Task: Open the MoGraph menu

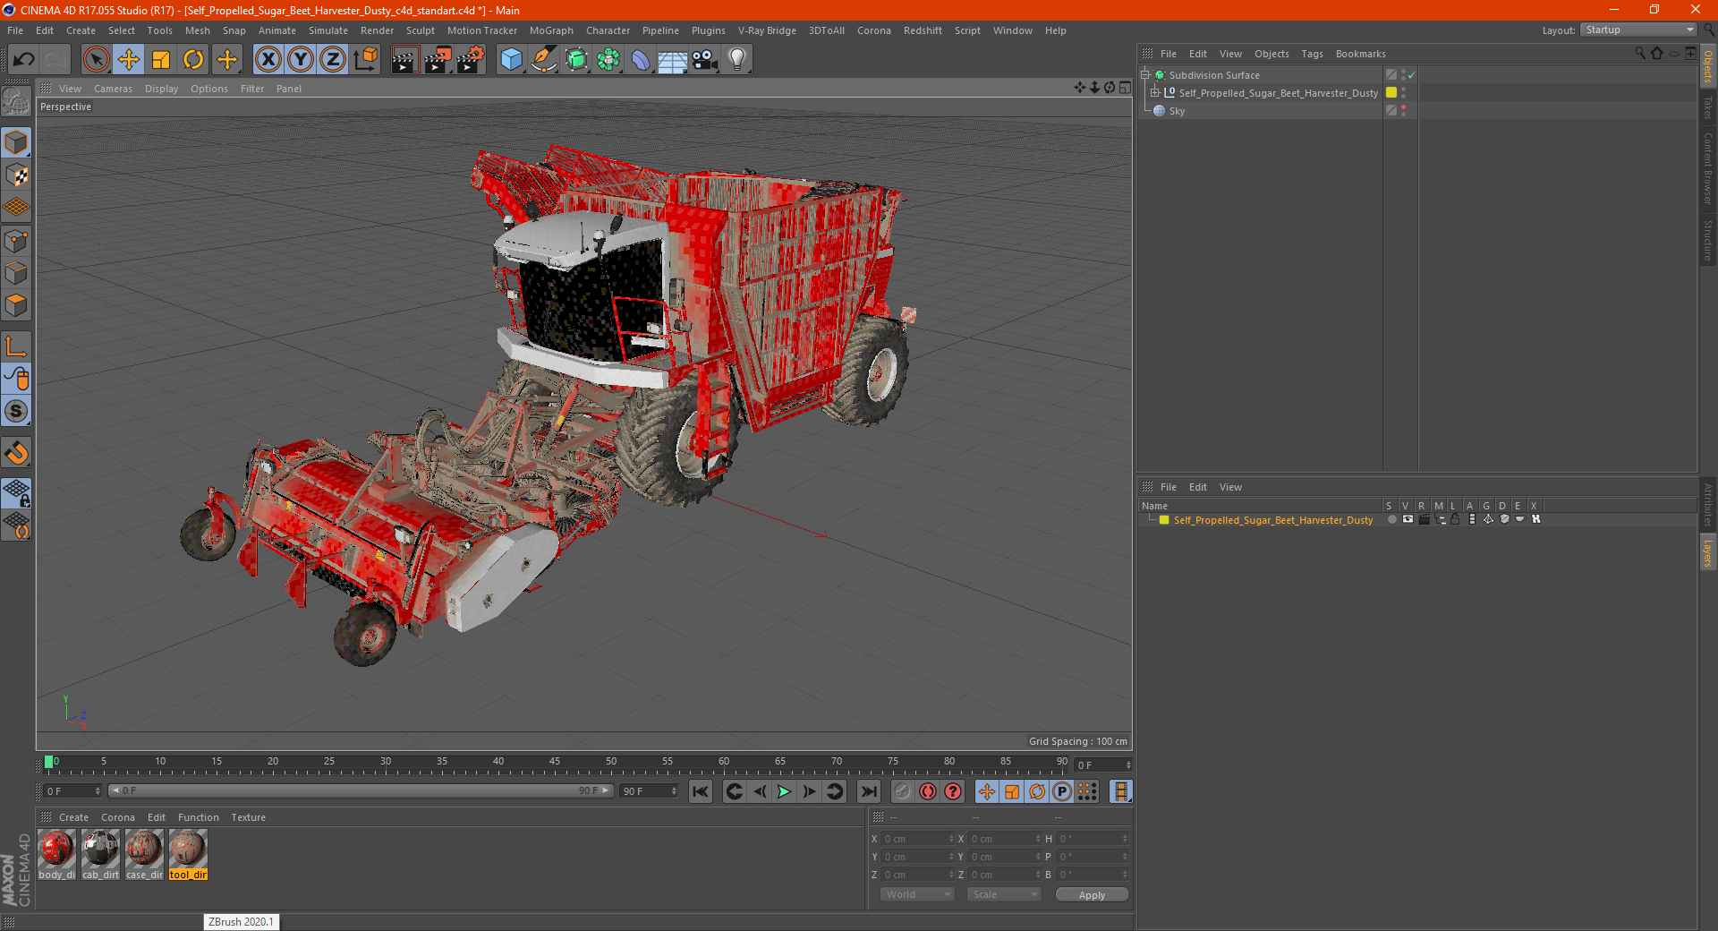Action: 551,30
